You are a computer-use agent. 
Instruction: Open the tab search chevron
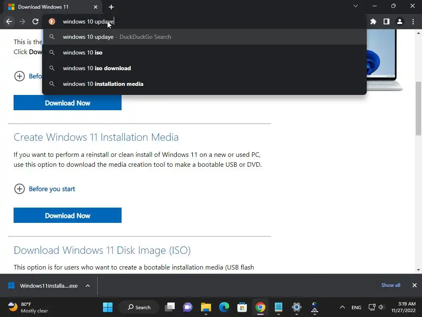[356, 6]
